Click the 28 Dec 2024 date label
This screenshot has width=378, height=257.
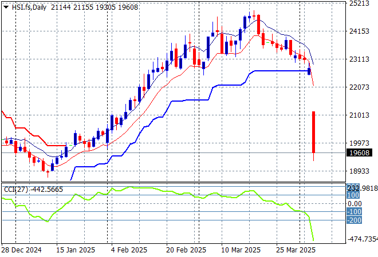21,250
